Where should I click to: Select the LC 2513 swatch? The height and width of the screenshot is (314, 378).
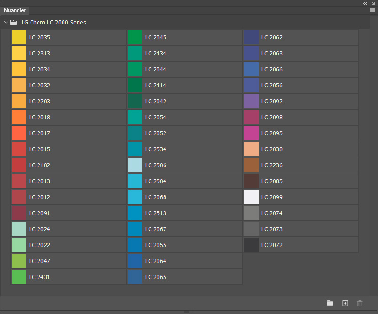135,213
